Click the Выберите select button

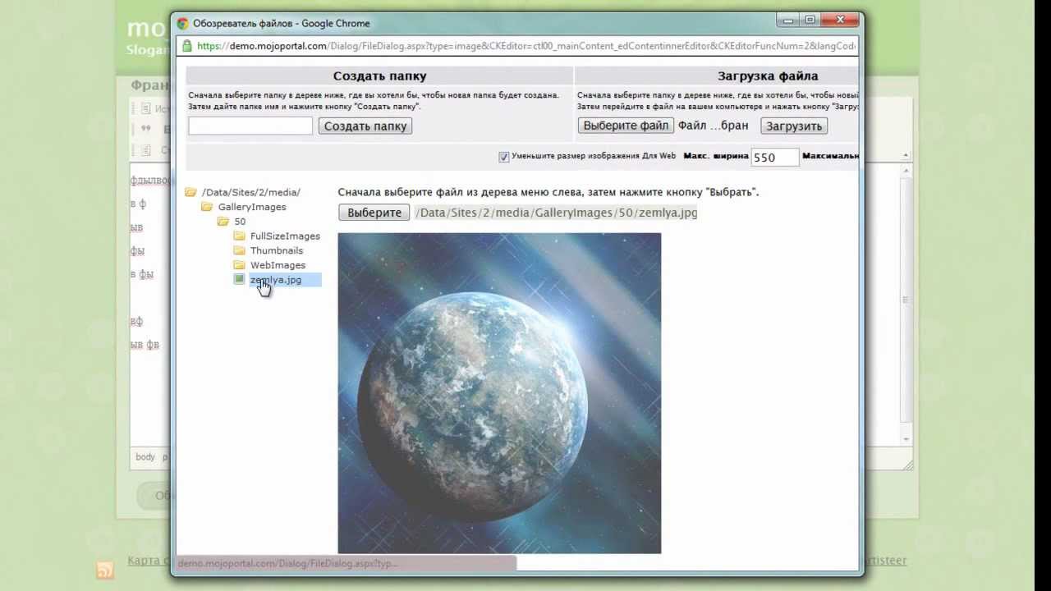coord(374,213)
